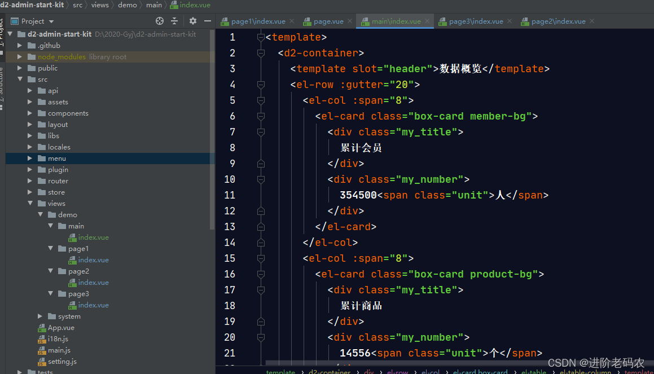654x374 pixels.
Task: Open the setting.js file
Action: [x=62, y=361]
